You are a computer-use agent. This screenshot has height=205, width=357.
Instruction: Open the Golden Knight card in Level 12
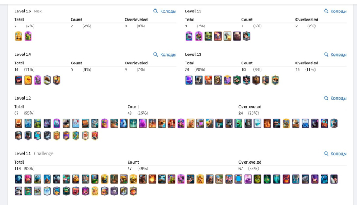pyautogui.click(x=57, y=136)
